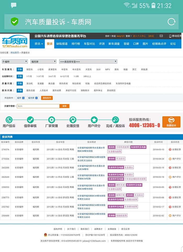Open the 排行榜 nav tab

[76, 44]
